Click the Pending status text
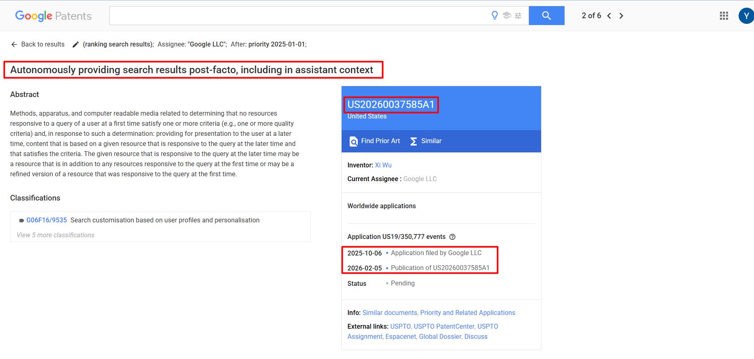 pyautogui.click(x=403, y=283)
